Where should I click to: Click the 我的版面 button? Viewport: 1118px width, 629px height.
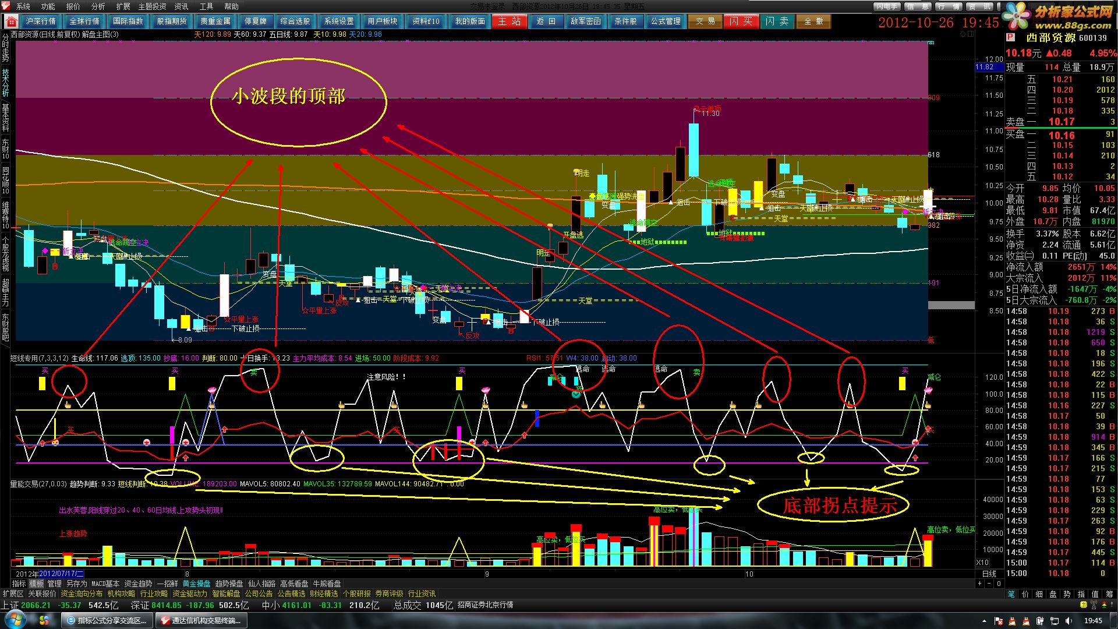470,21
